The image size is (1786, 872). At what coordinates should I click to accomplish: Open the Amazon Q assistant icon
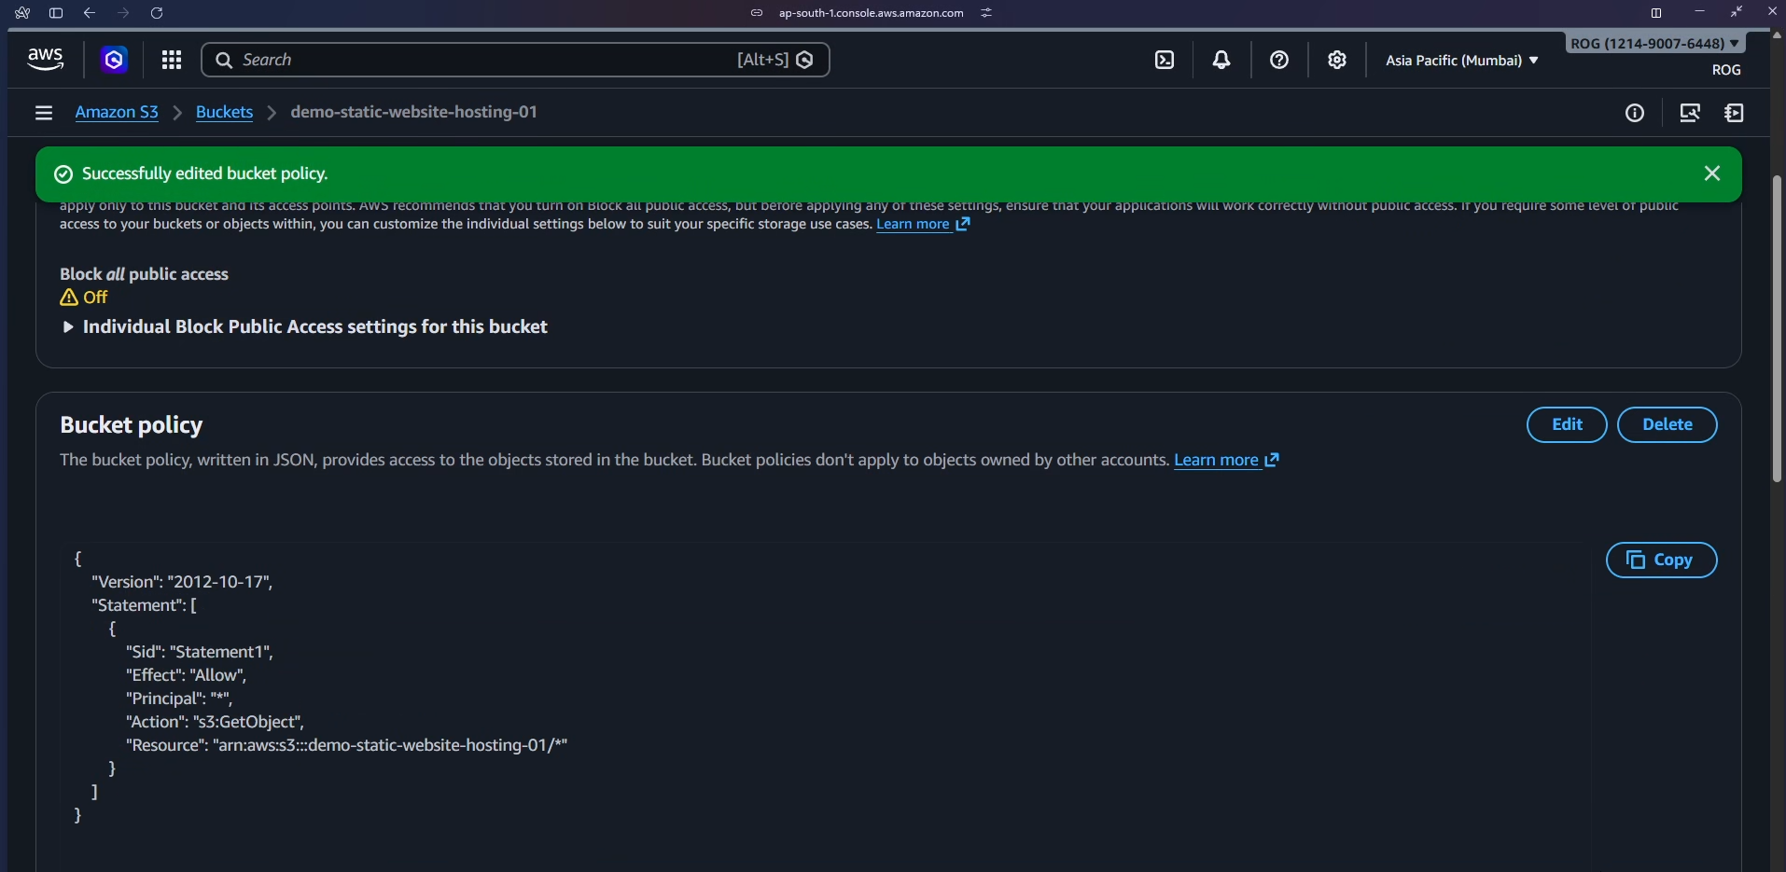coord(114,61)
